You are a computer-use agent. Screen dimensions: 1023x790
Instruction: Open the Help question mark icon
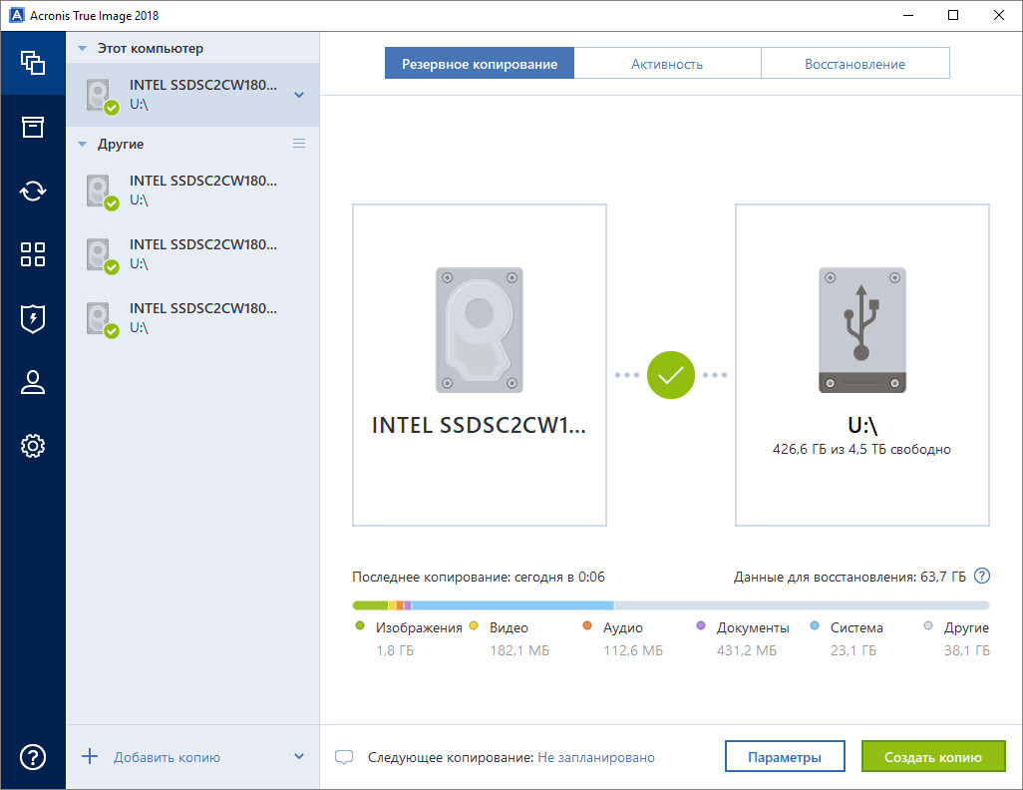click(x=33, y=756)
